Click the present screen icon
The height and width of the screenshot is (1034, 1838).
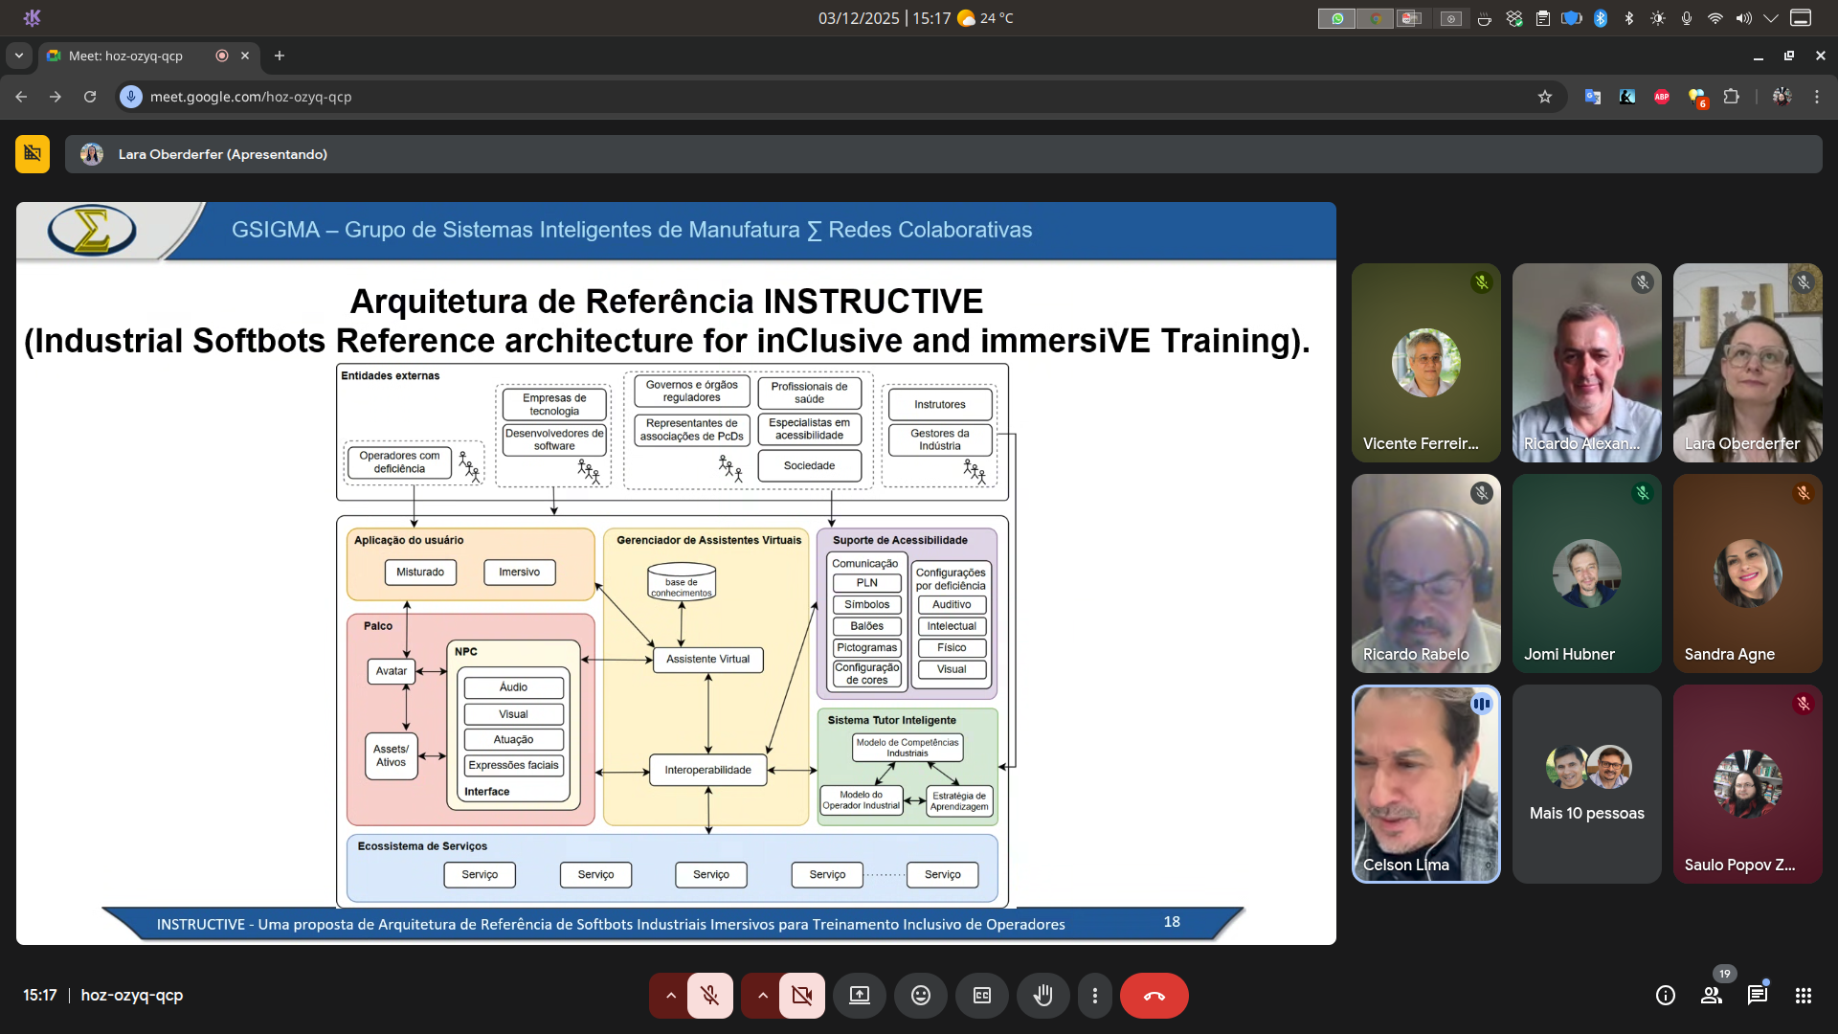click(860, 996)
